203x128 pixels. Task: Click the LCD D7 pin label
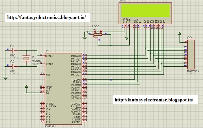click(164, 21)
